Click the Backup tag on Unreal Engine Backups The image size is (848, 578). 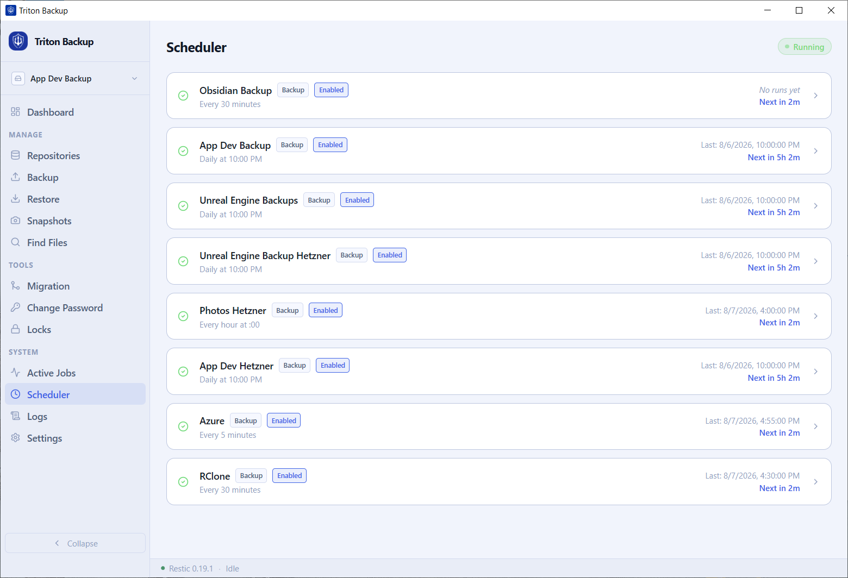click(x=319, y=200)
